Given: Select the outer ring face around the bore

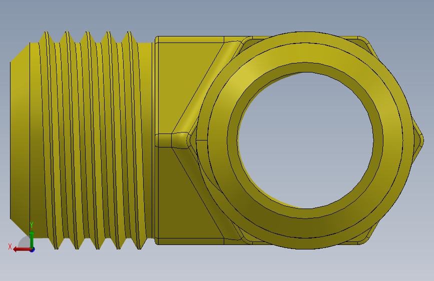Looking at the screenshot, I should coord(305,53).
